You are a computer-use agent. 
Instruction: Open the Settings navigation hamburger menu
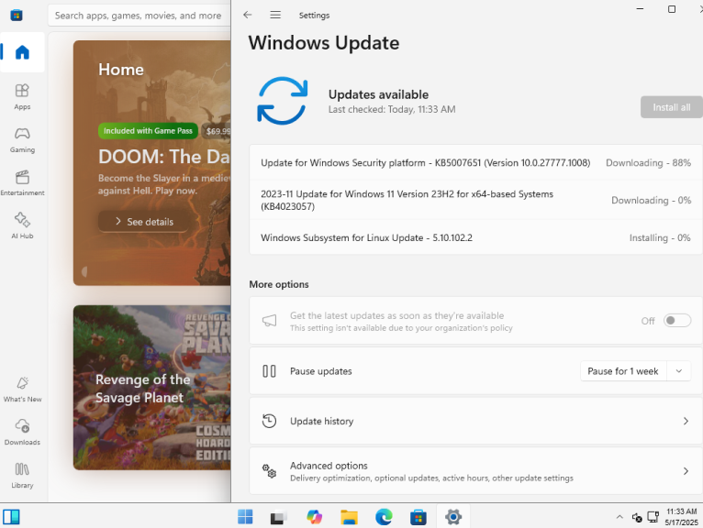click(x=275, y=16)
